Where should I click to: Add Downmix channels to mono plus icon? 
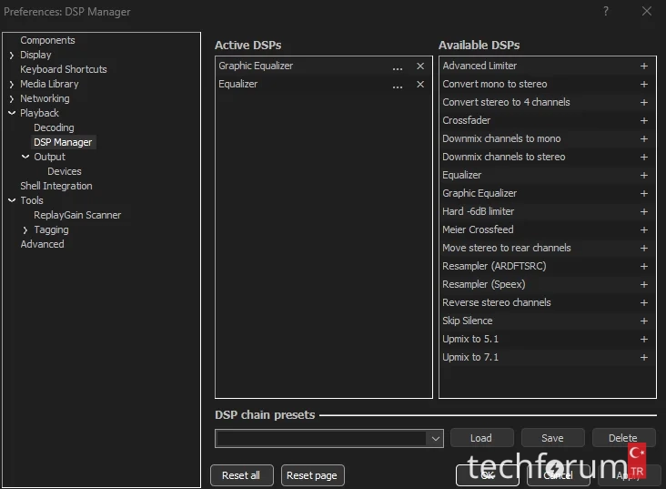644,139
